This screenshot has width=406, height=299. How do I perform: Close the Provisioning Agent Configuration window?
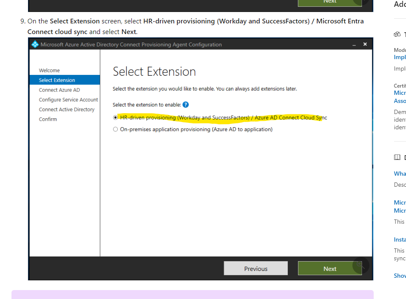365,44
